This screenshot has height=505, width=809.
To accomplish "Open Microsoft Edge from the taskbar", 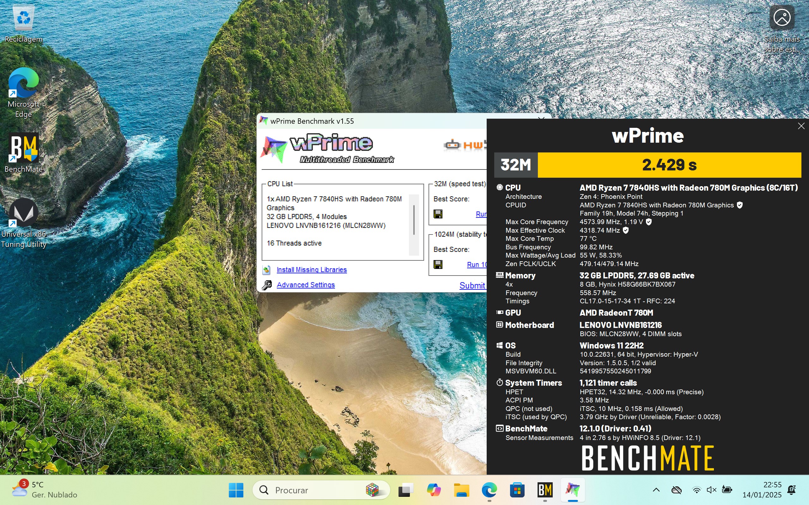I will pyautogui.click(x=489, y=490).
